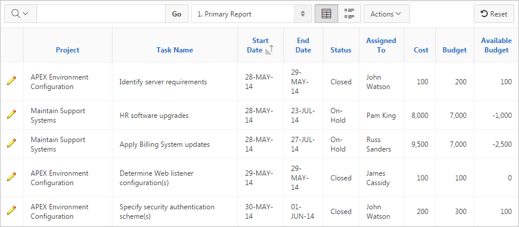519x227 pixels.
Task: Click the Cost column header
Action: click(421, 50)
